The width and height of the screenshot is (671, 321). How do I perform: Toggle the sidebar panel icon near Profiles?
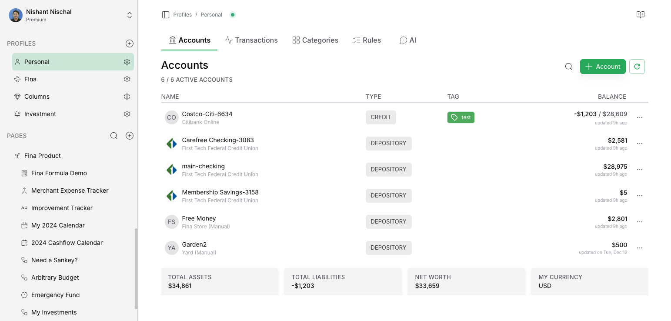coord(165,15)
